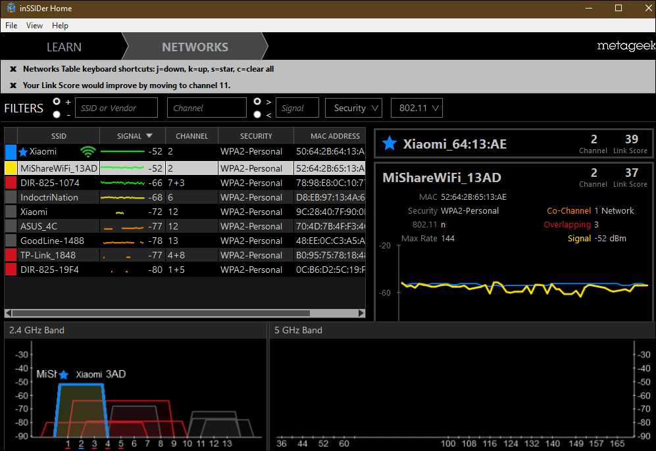
Task: Click the signal value -66 in the table
Action: (x=155, y=183)
